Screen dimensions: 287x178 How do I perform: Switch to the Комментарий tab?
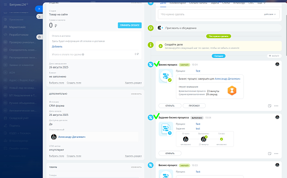pyautogui.click(x=177, y=3)
